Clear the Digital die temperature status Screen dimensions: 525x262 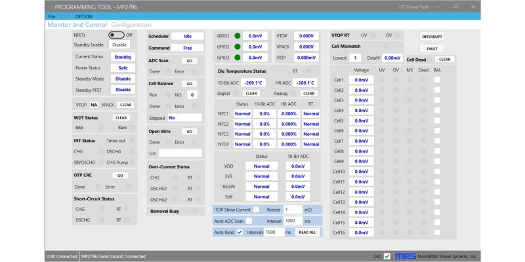coord(251,94)
